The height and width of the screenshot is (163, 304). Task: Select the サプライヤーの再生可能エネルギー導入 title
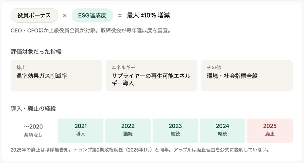pyautogui.click(x=151, y=79)
